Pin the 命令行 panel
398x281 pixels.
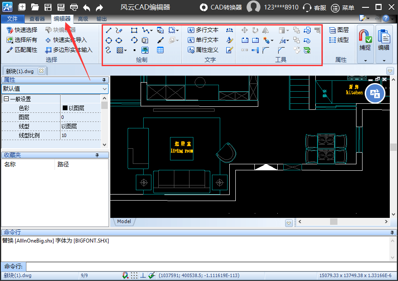click(x=392, y=232)
